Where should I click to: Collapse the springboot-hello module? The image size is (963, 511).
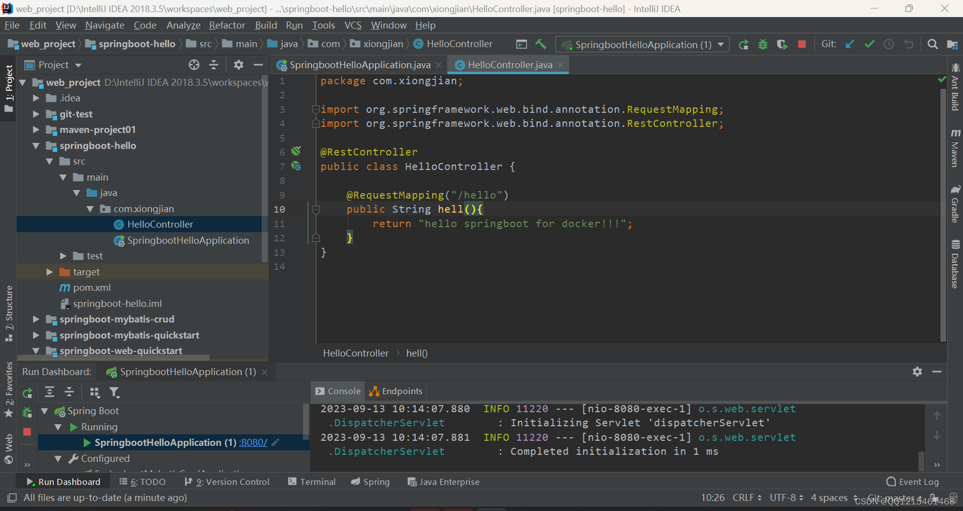36,146
